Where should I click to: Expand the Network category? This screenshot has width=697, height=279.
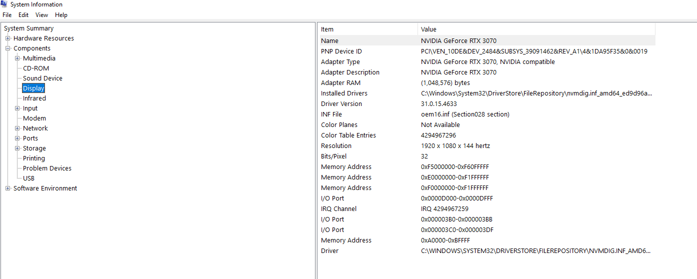click(17, 128)
